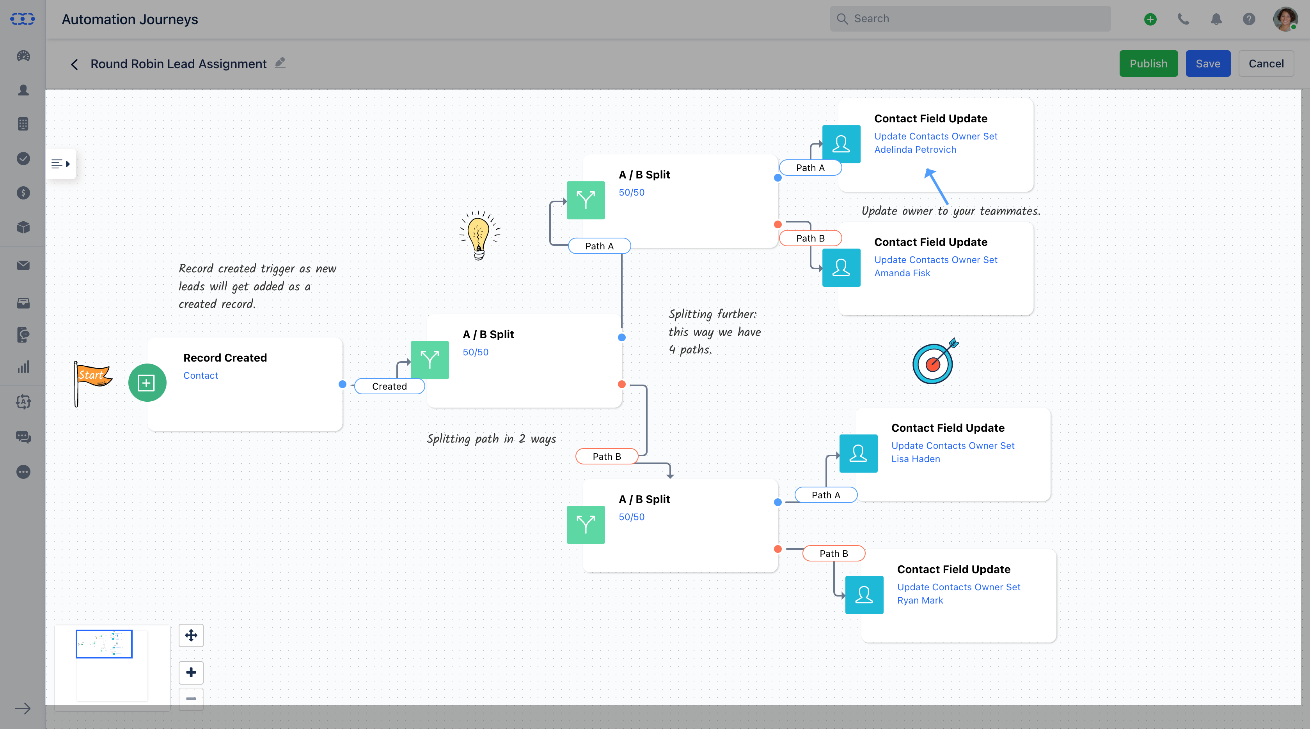Click the canvas minimap thumbnail
This screenshot has width=1310, height=729.
pos(104,644)
